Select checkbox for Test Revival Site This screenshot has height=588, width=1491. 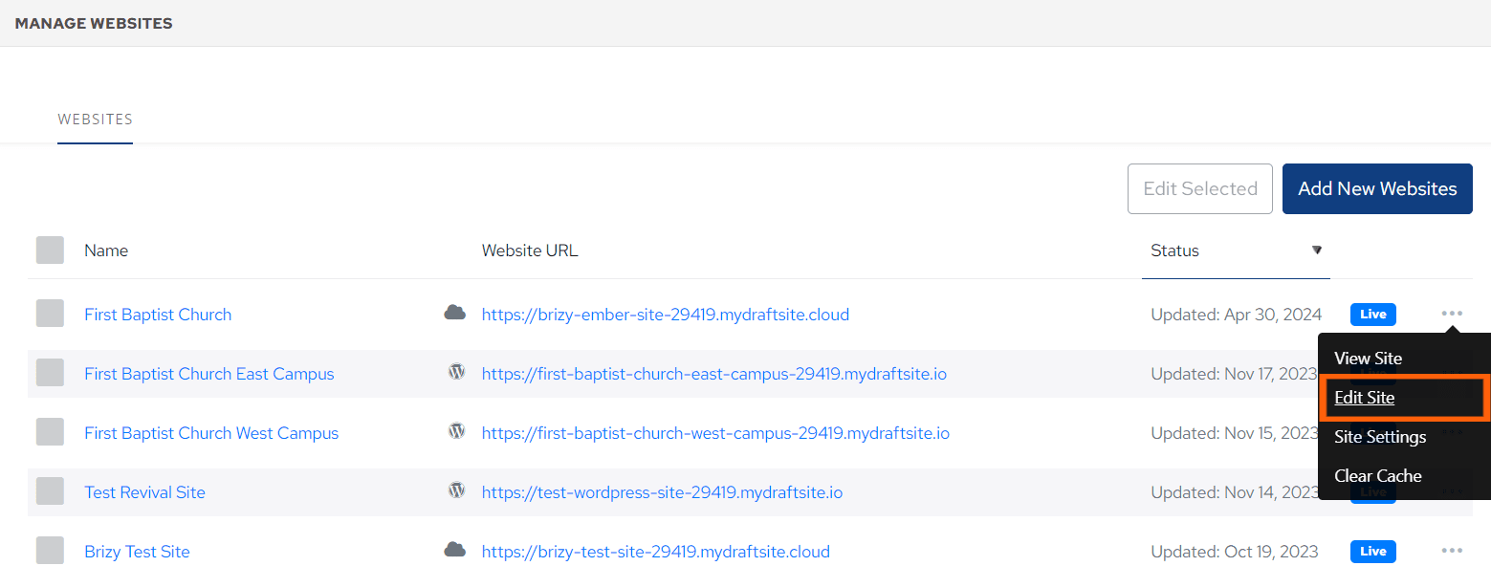[50, 491]
